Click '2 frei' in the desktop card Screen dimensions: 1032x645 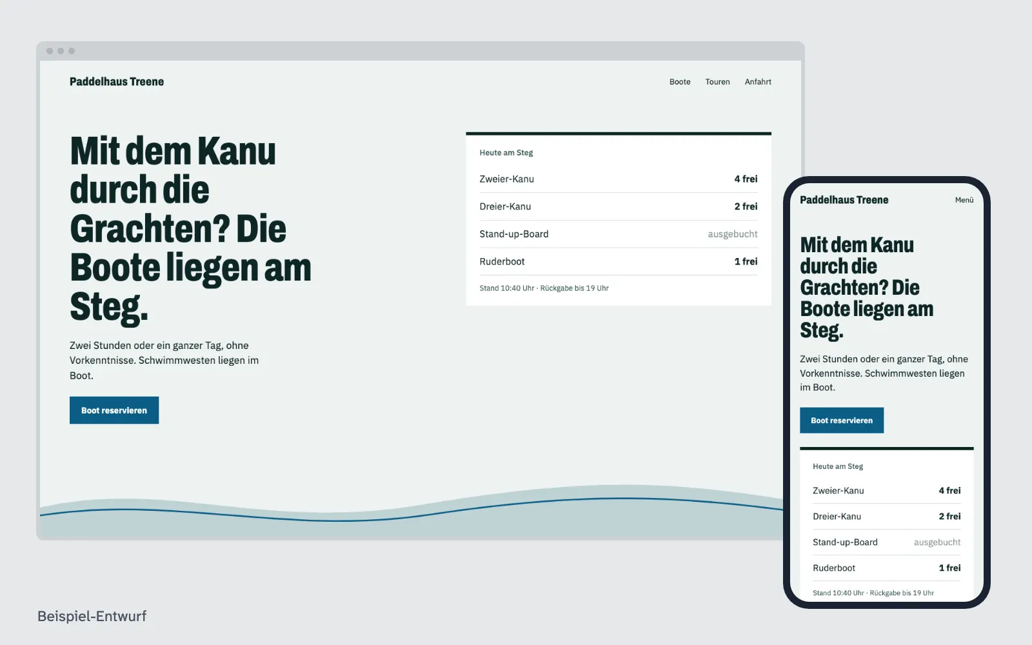(746, 206)
